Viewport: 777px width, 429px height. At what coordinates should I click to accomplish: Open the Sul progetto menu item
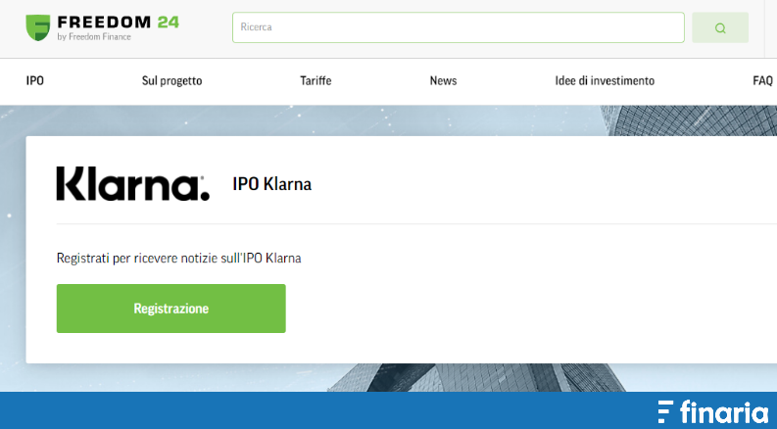(x=171, y=80)
